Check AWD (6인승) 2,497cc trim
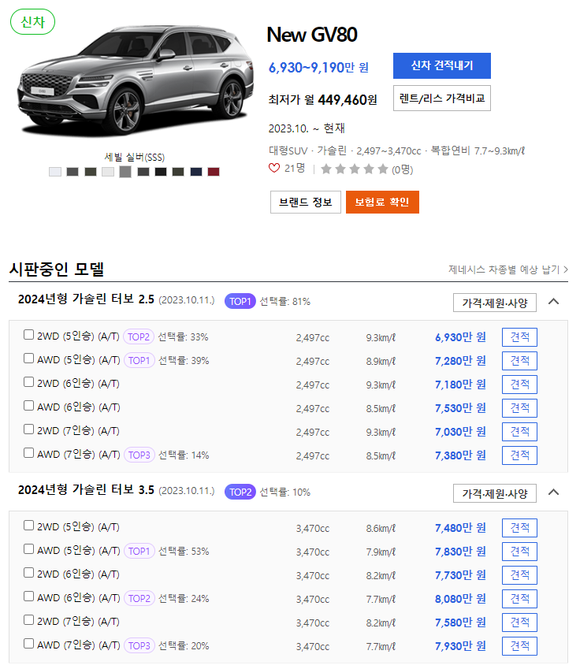The image size is (580, 669). [x=28, y=405]
